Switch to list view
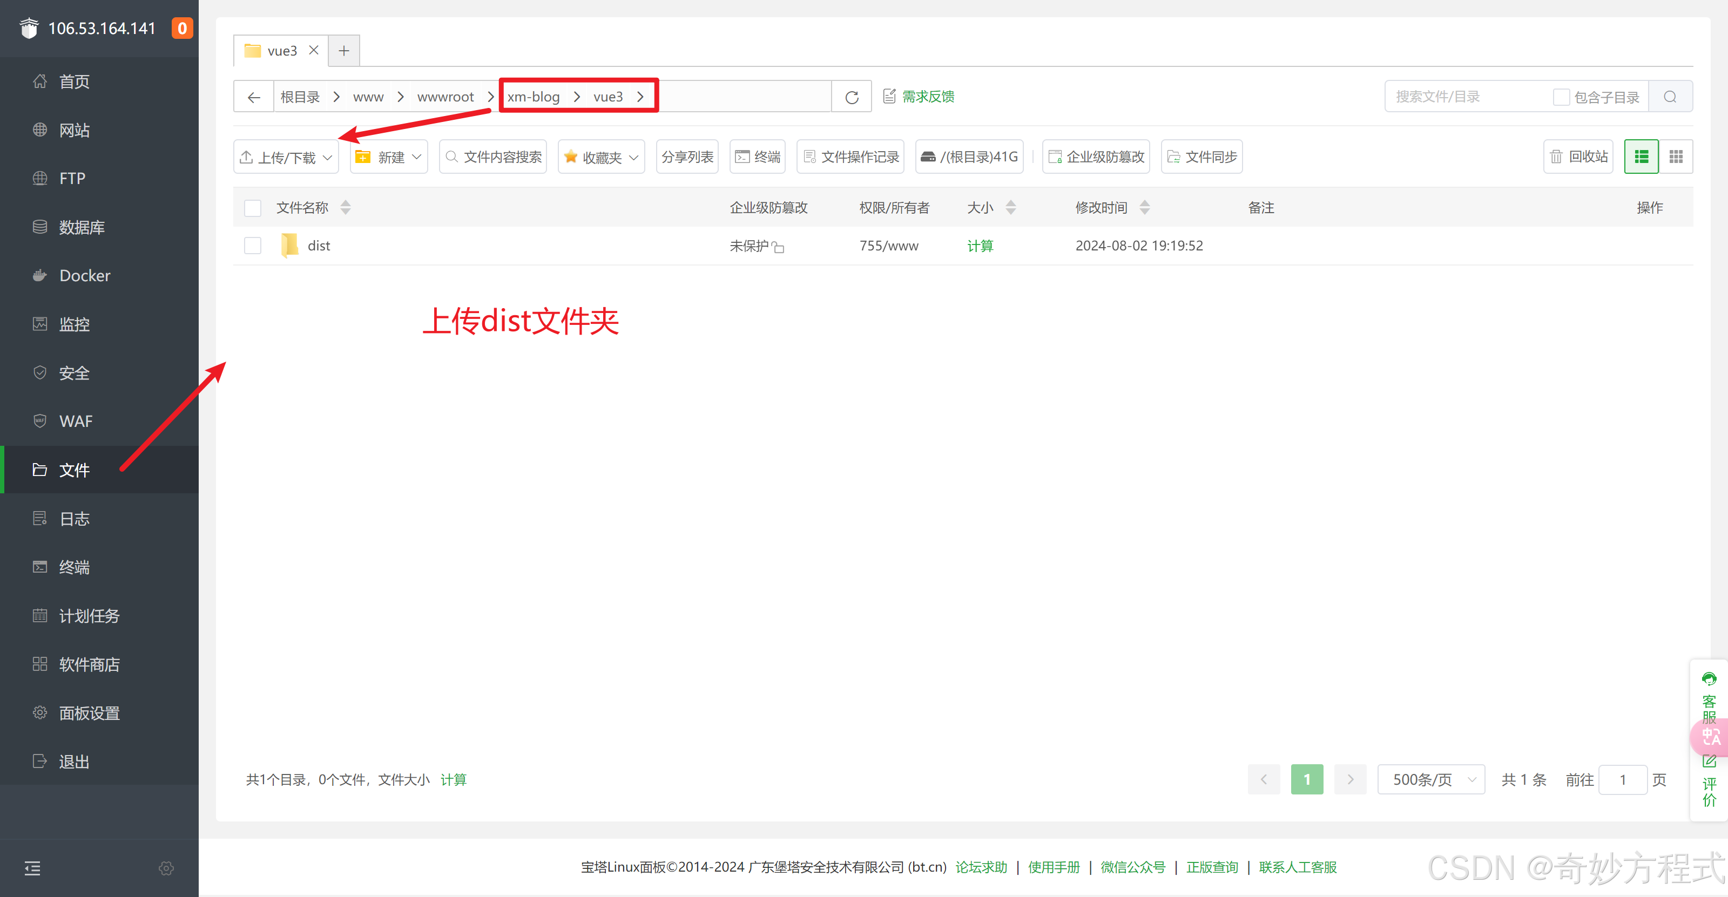1728x897 pixels. tap(1642, 157)
